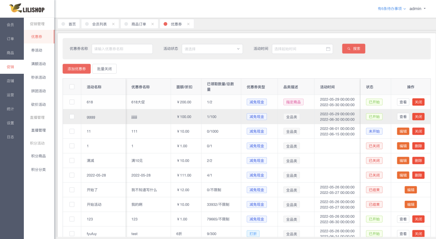
Task: Switch to the 商品订单 tab
Action: [x=138, y=24]
